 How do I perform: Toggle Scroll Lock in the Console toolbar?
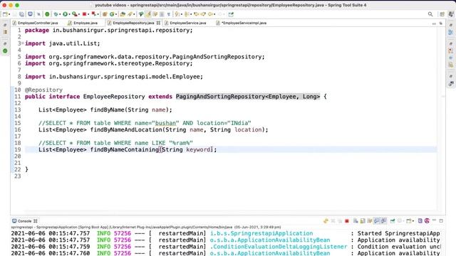pyautogui.click(x=363, y=221)
